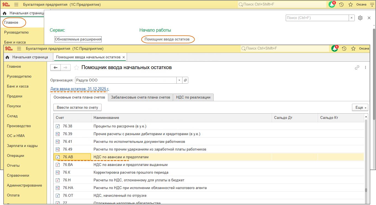Open the hamburger menu in the back window
The width and height of the screenshot is (376, 205).
click(16, 5)
